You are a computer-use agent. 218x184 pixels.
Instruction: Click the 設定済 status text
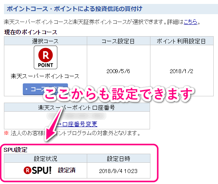67,170
